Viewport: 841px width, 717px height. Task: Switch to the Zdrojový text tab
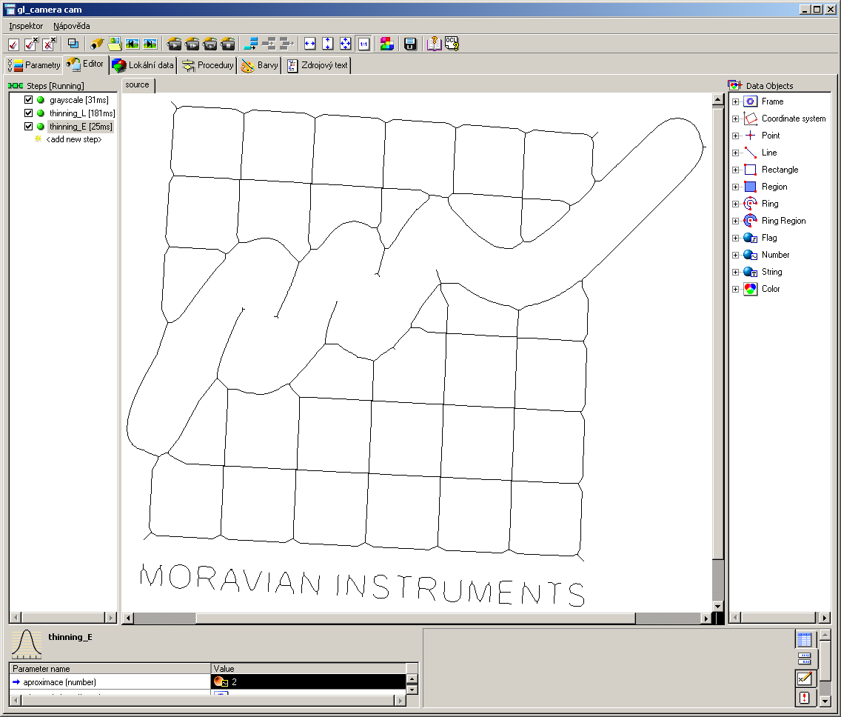318,65
